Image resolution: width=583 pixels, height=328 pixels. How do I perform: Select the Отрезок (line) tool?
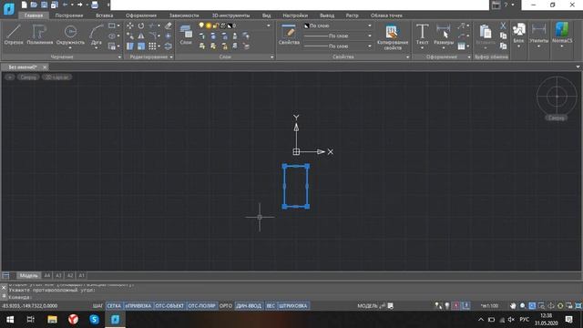pos(14,35)
